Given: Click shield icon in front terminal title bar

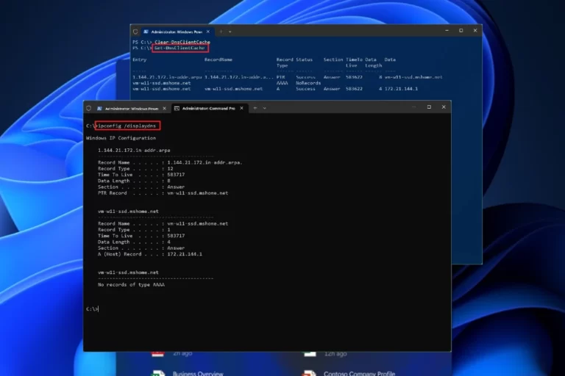Looking at the screenshot, I should tap(88, 108).
